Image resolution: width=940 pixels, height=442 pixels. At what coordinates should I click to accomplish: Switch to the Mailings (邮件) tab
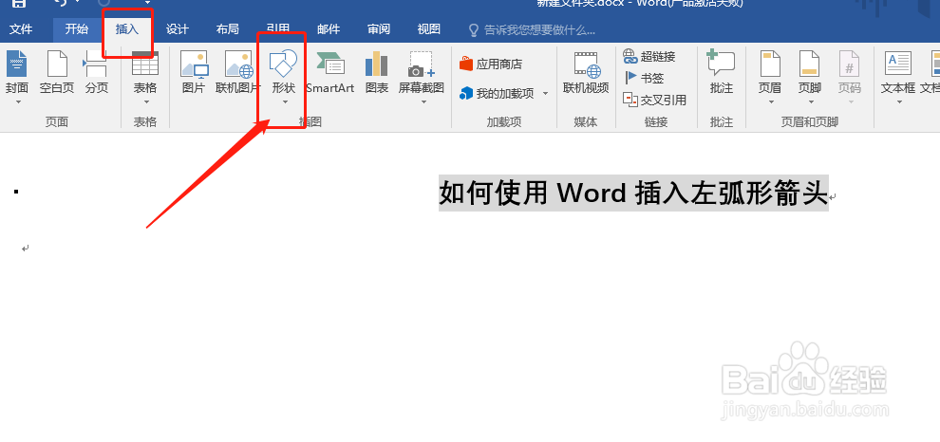pyautogui.click(x=329, y=29)
